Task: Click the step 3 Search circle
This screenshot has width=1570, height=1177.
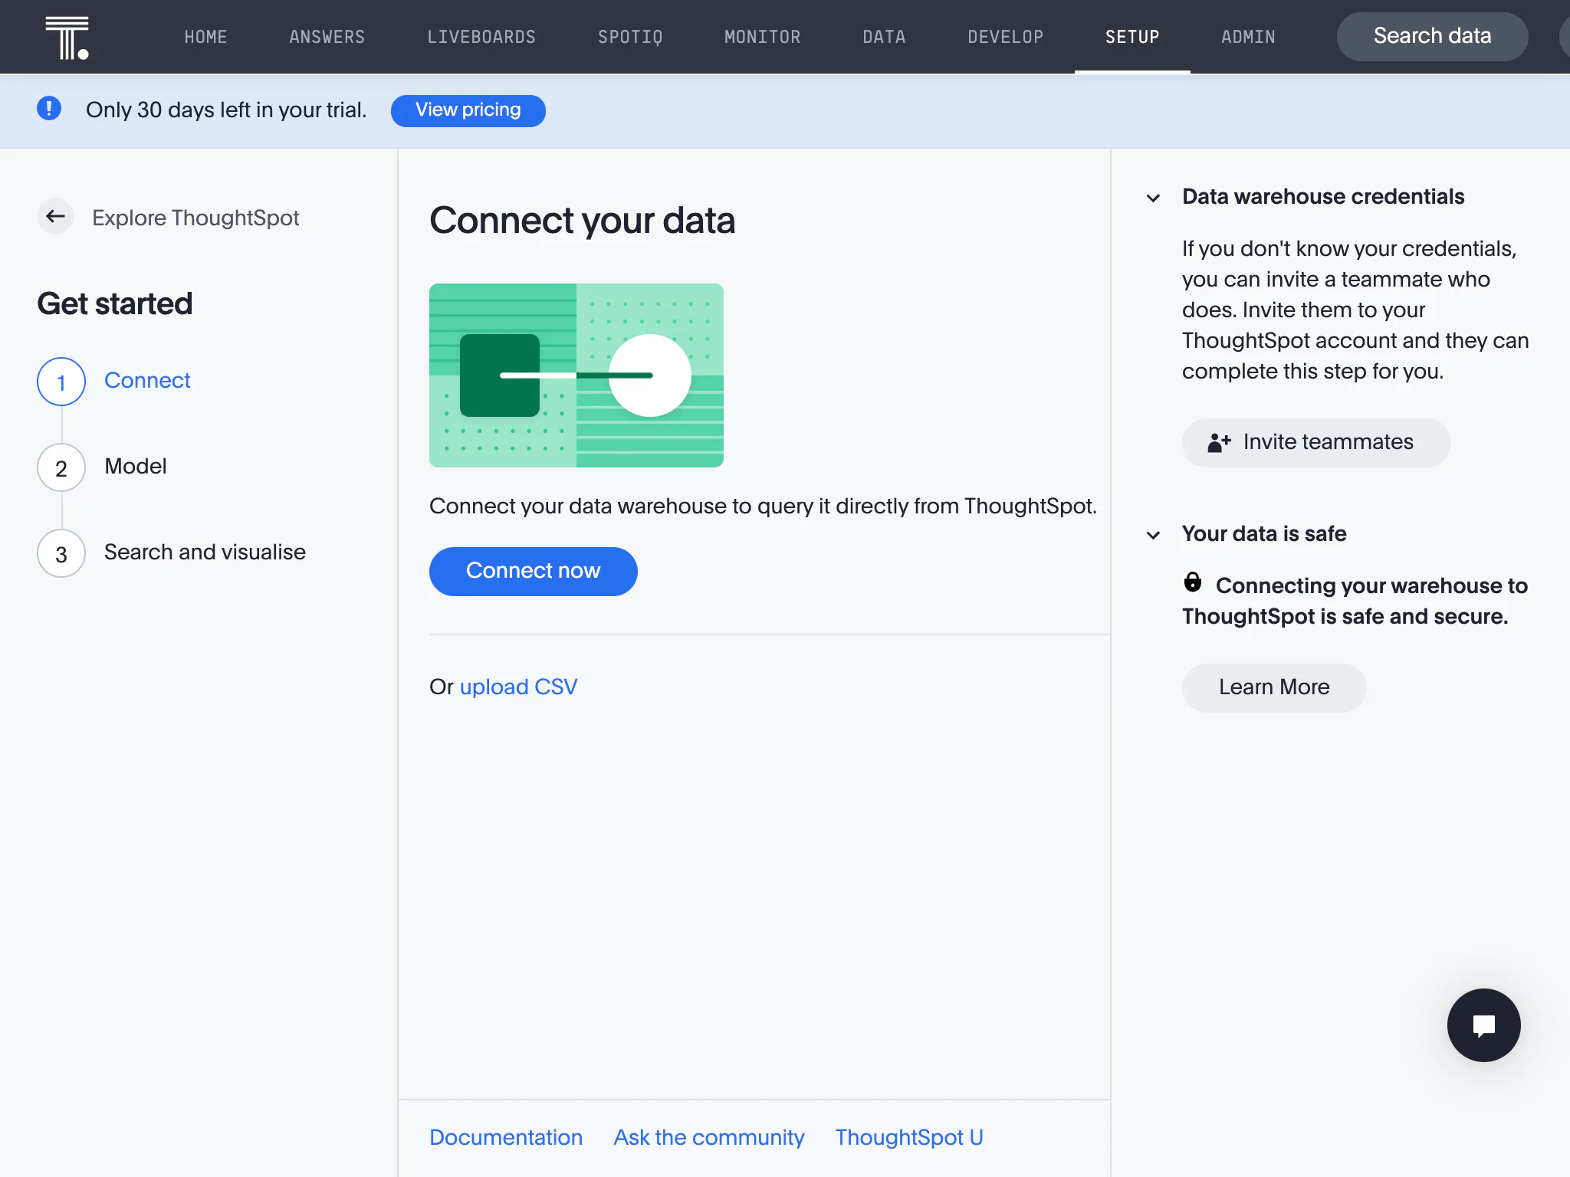Action: click(x=61, y=553)
